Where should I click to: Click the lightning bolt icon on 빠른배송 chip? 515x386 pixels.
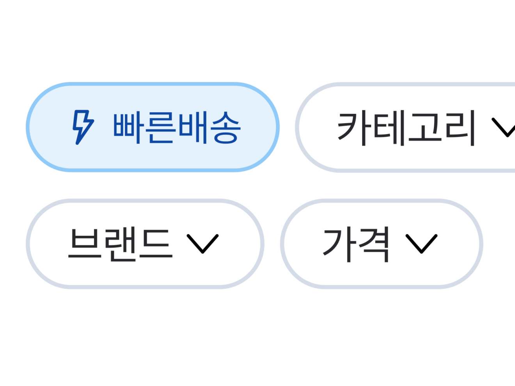coord(82,127)
